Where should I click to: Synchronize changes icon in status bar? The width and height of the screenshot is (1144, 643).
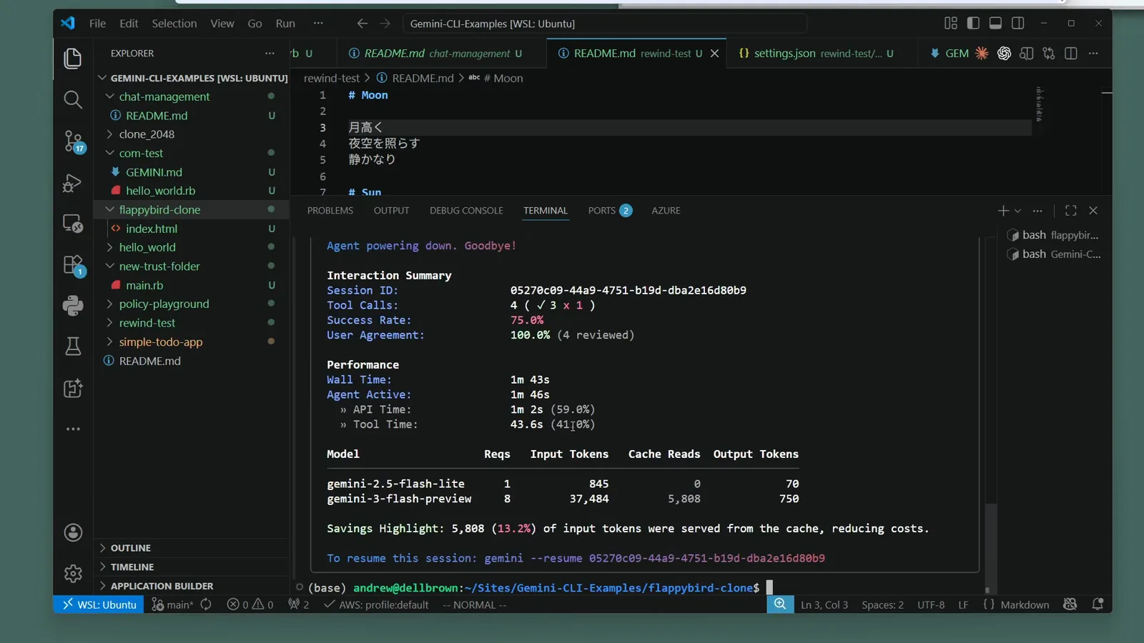[206, 604]
